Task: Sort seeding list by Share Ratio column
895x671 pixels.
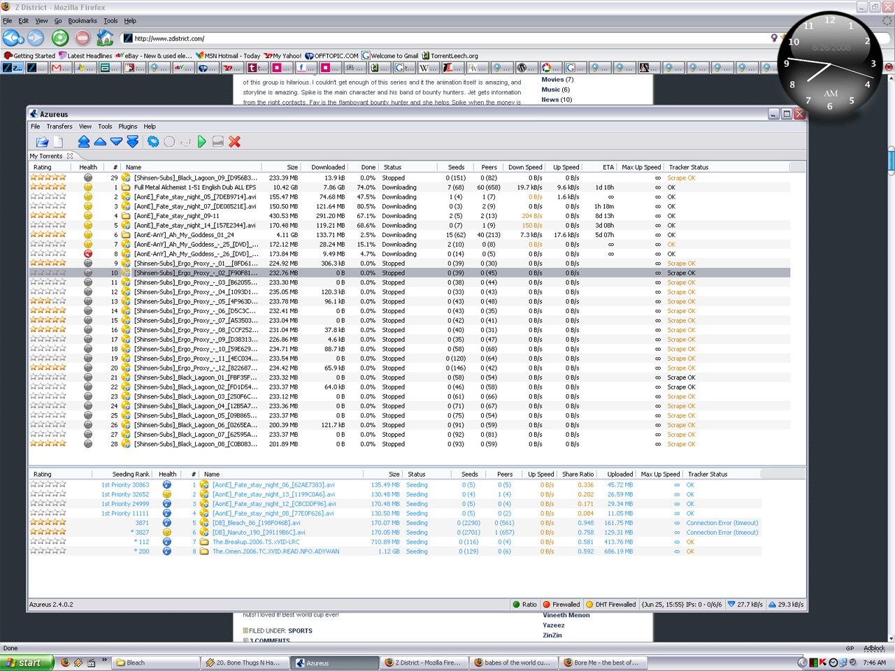Action: (x=578, y=474)
